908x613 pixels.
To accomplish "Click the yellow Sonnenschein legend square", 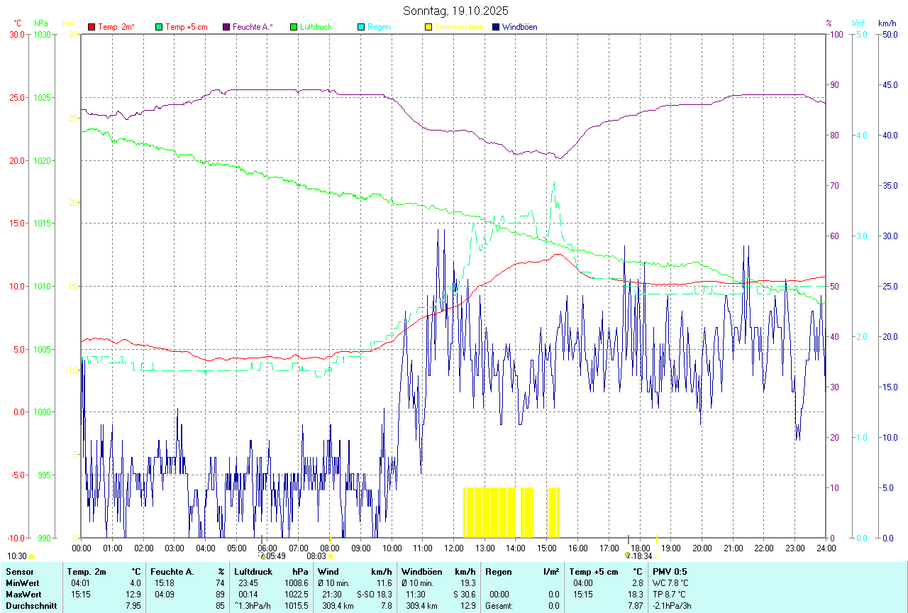I will 428,27.
